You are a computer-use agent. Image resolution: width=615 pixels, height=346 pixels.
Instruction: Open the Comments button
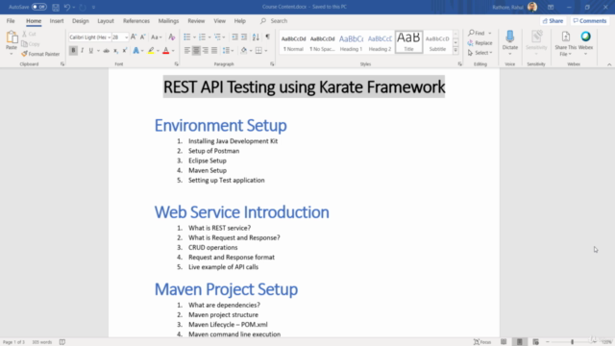(589, 21)
